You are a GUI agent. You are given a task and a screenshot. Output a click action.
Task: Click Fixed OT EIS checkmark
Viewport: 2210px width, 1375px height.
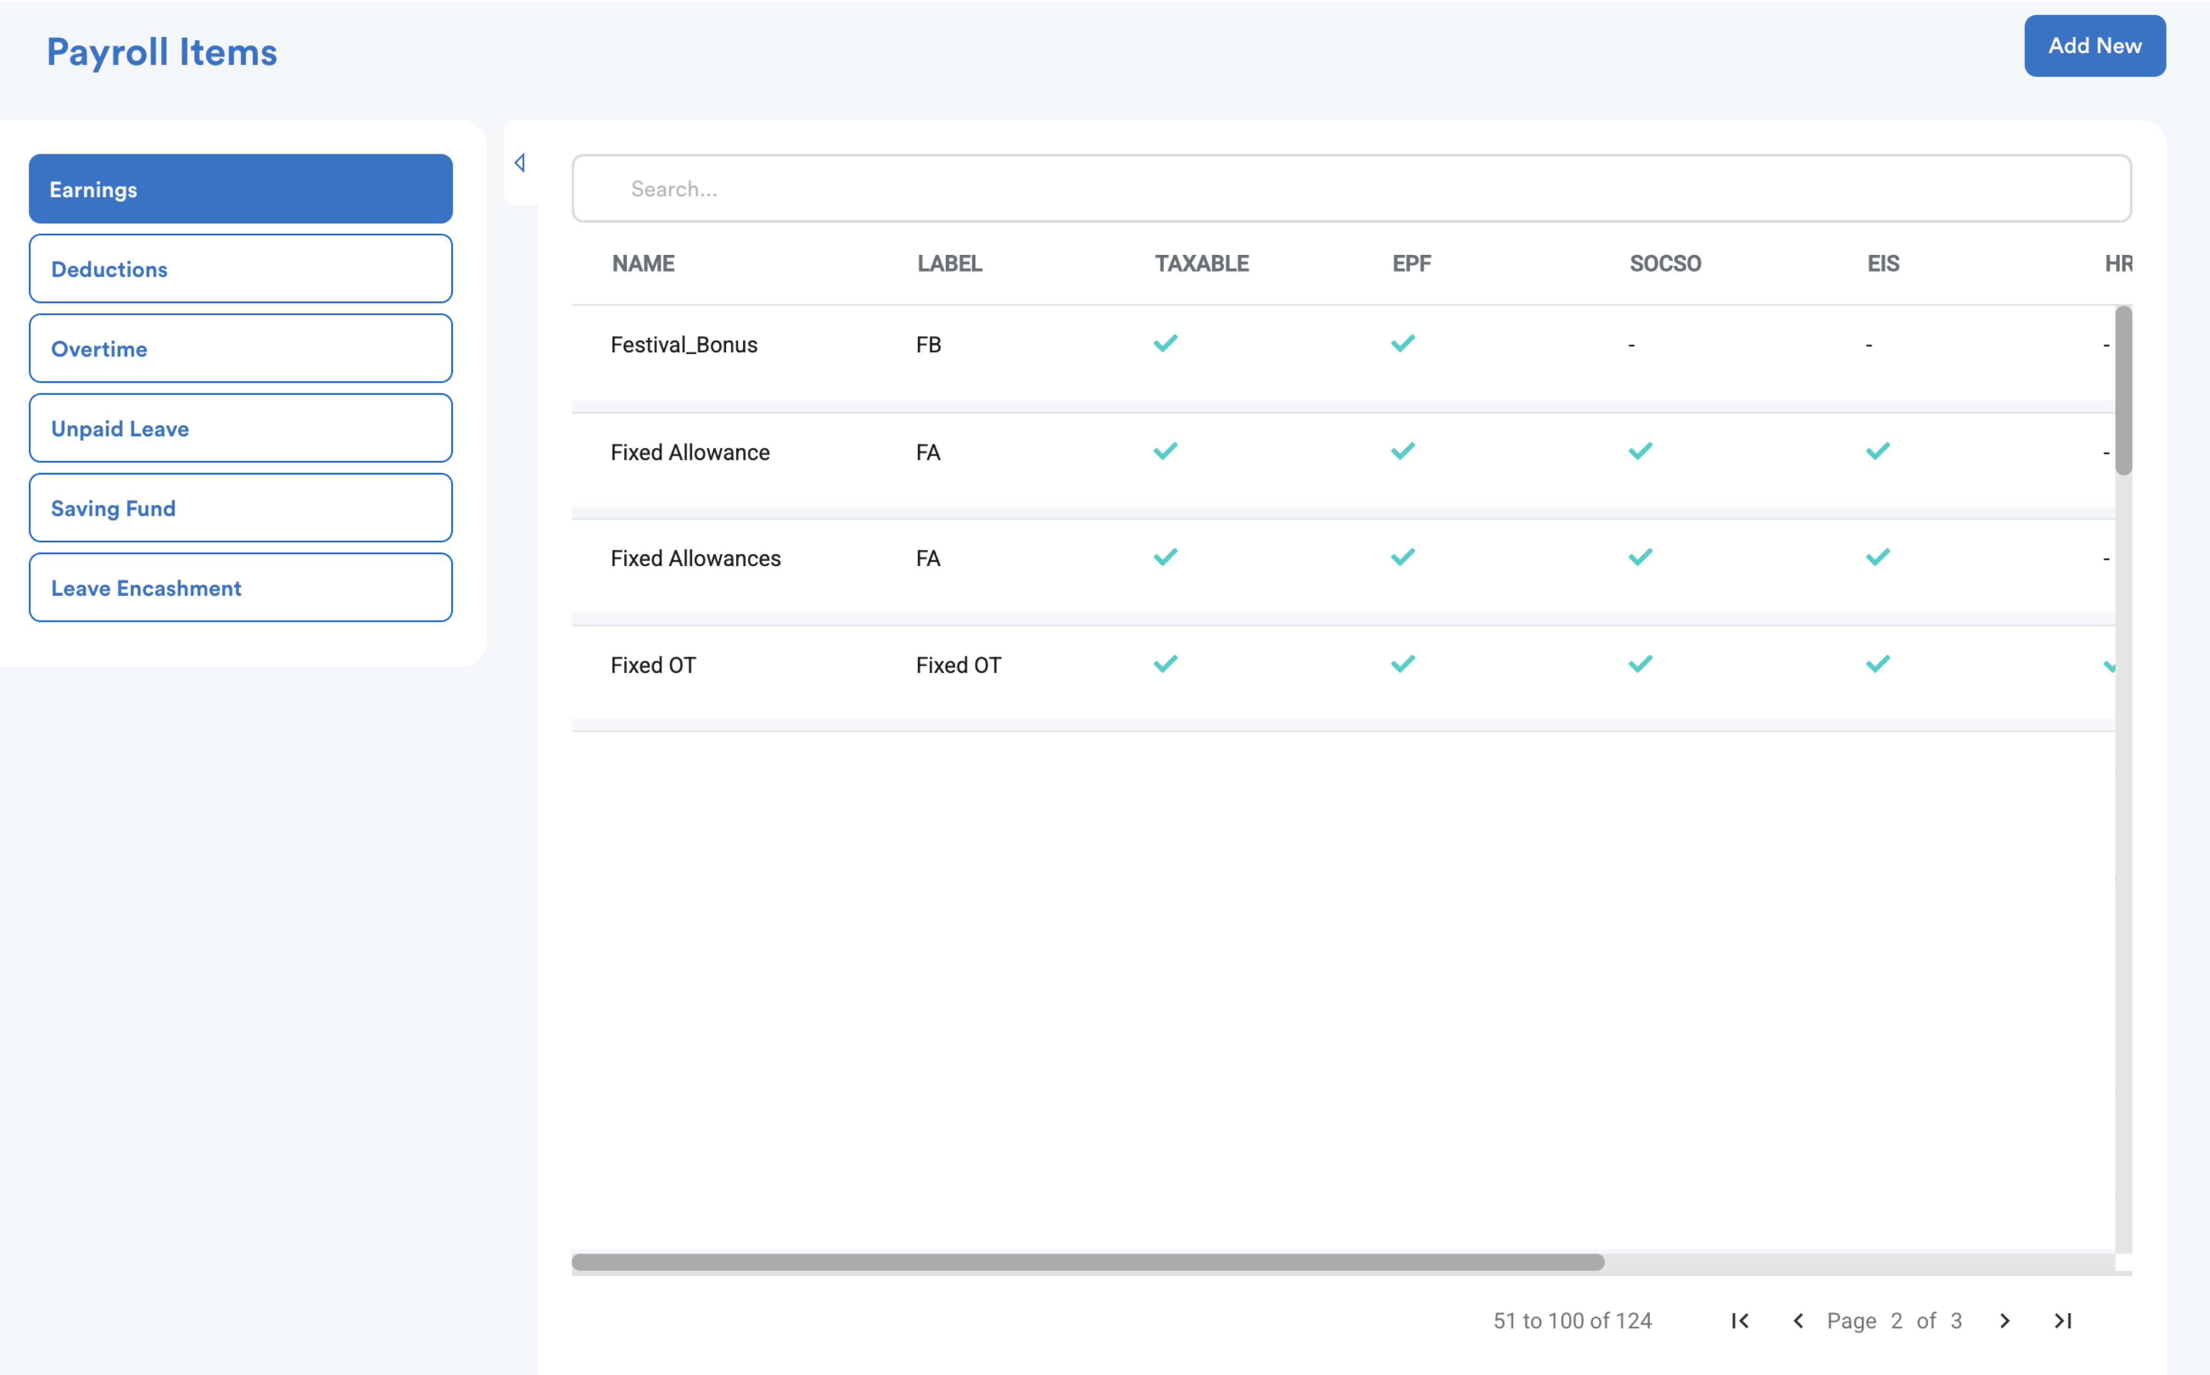point(1877,665)
